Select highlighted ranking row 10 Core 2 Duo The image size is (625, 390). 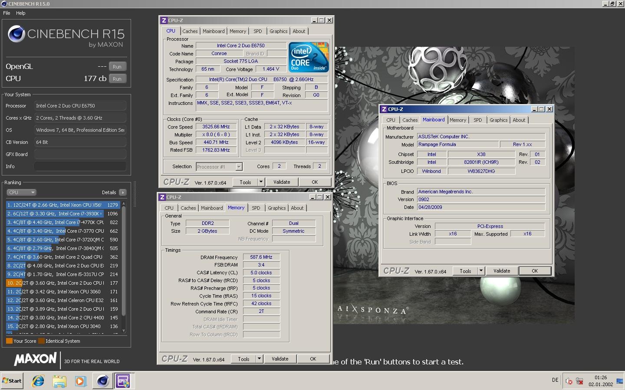coord(63,283)
